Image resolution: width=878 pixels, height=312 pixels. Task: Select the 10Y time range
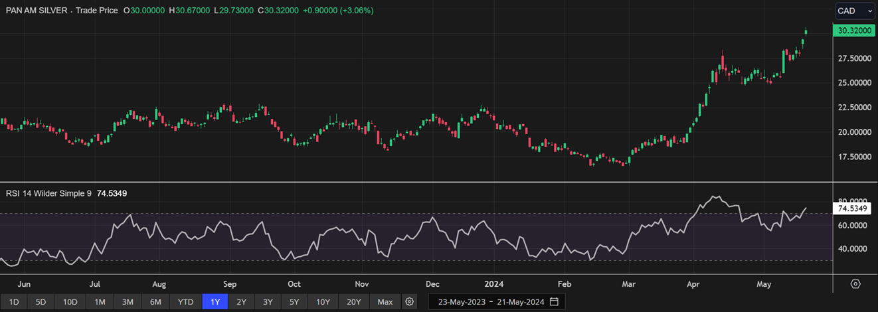click(x=323, y=302)
